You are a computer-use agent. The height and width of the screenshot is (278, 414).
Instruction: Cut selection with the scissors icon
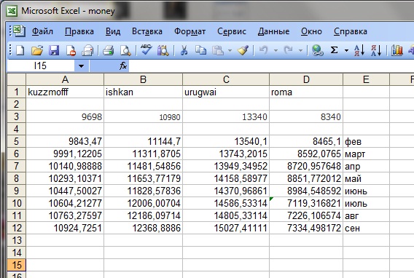point(184,50)
